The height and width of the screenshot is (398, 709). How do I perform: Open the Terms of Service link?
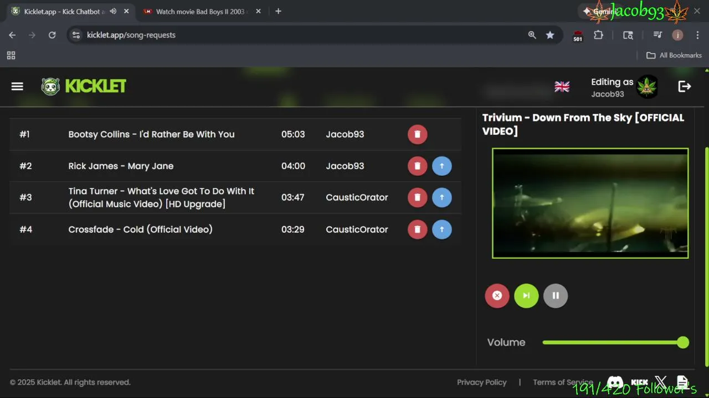click(x=563, y=383)
